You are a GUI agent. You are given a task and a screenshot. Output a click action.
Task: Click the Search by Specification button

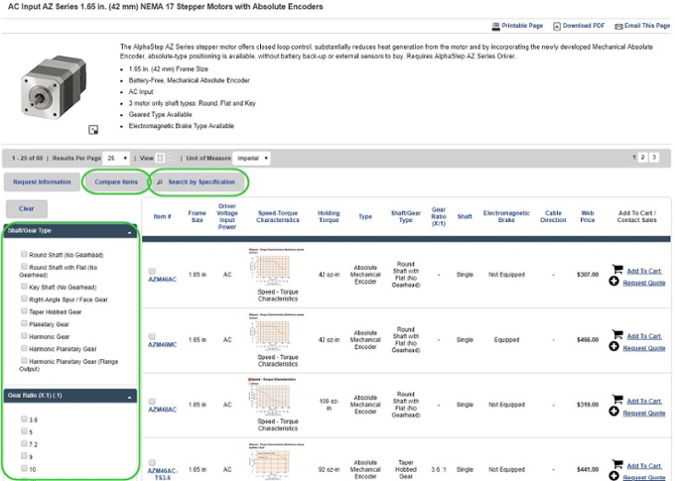pyautogui.click(x=197, y=182)
